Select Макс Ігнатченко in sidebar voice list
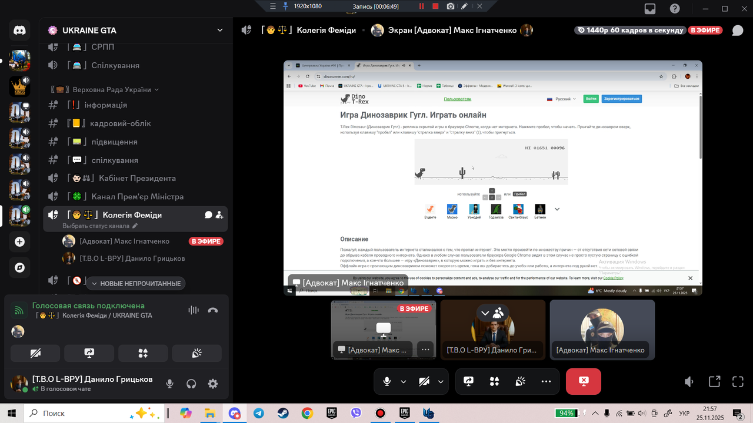This screenshot has width=753, height=423. tap(143, 241)
